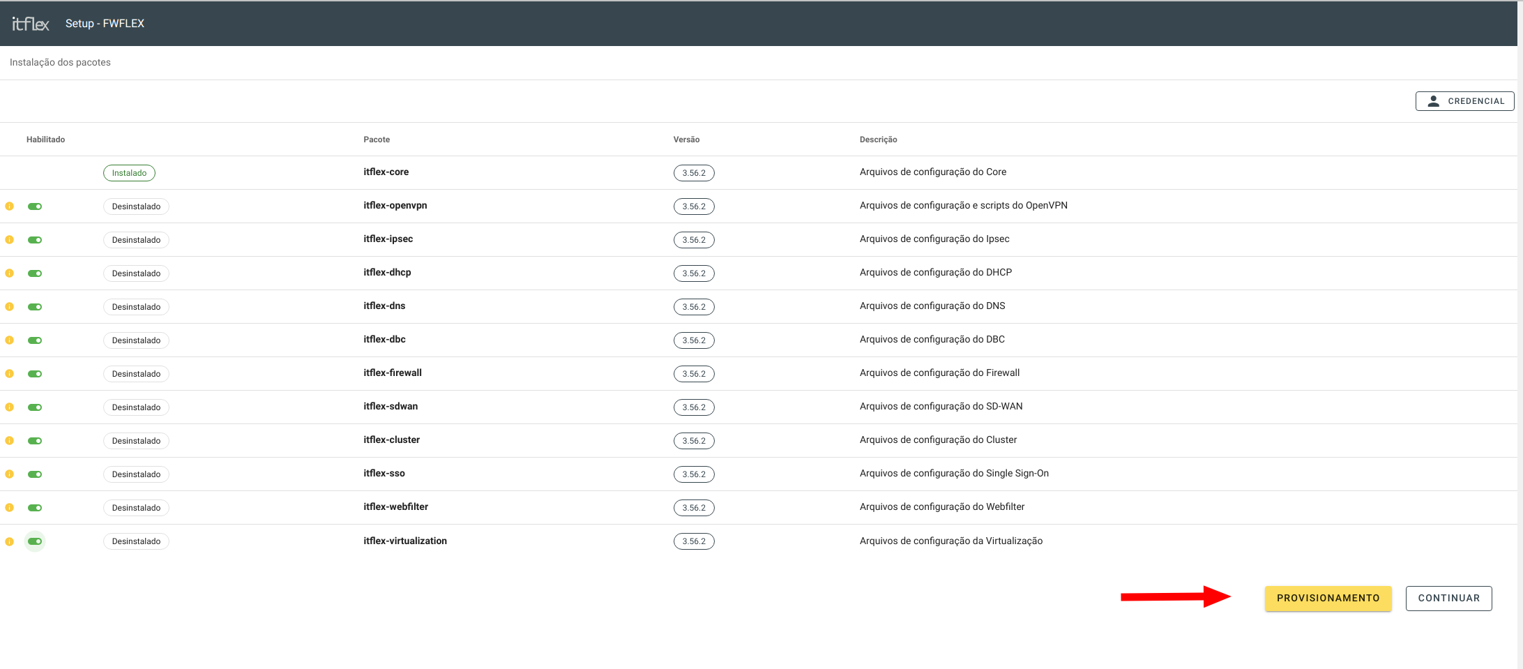The width and height of the screenshot is (1523, 669).
Task: Select the itflex-core package name
Action: pos(386,172)
